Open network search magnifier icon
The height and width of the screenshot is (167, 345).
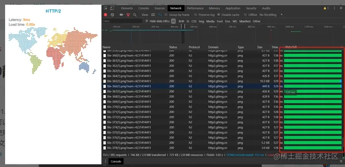point(135,15)
